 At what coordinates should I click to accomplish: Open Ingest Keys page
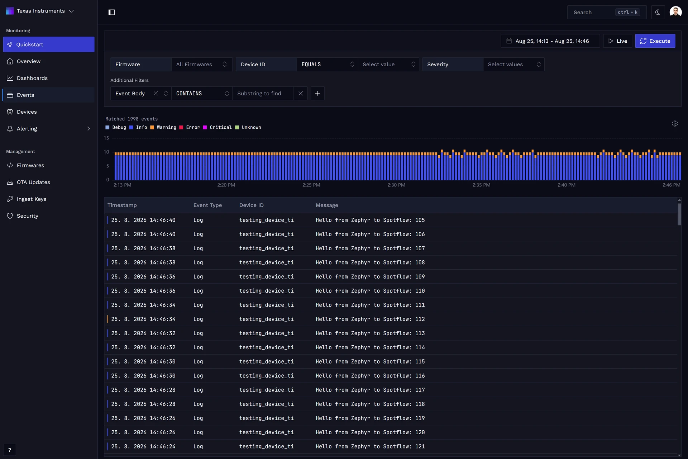(49, 199)
